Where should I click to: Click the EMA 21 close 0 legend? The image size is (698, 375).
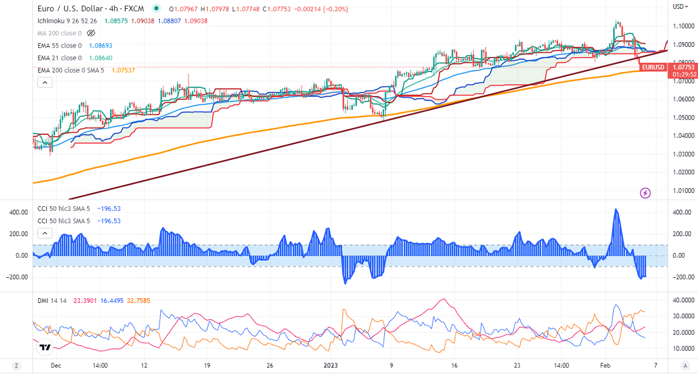(59, 57)
